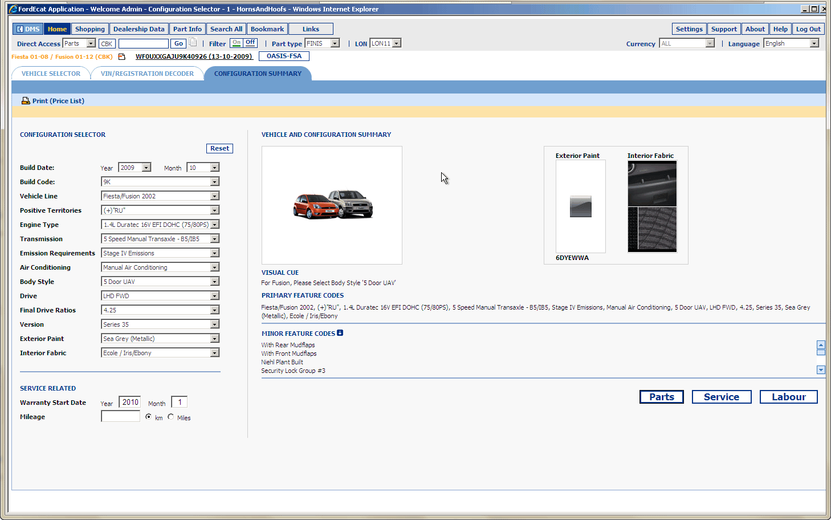The height and width of the screenshot is (520, 831).
Task: Select the Miles mileage radio button
Action: 171,417
